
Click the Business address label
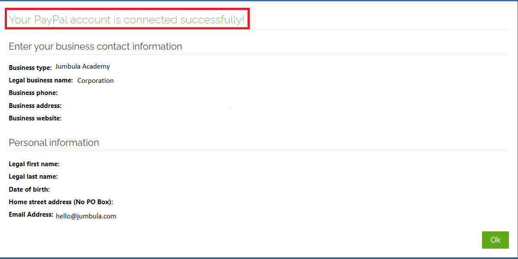click(x=35, y=106)
